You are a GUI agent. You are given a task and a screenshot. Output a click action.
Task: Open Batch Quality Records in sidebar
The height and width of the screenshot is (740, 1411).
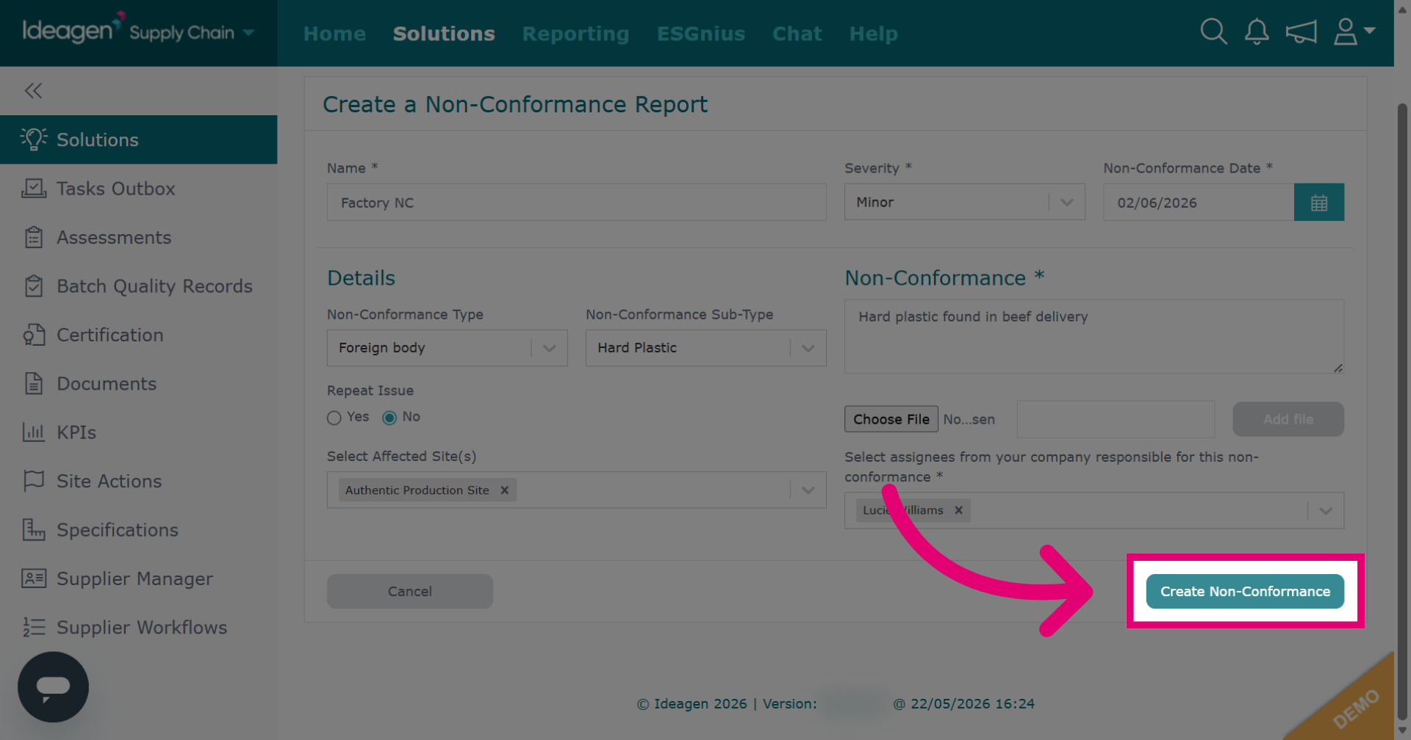click(138, 286)
